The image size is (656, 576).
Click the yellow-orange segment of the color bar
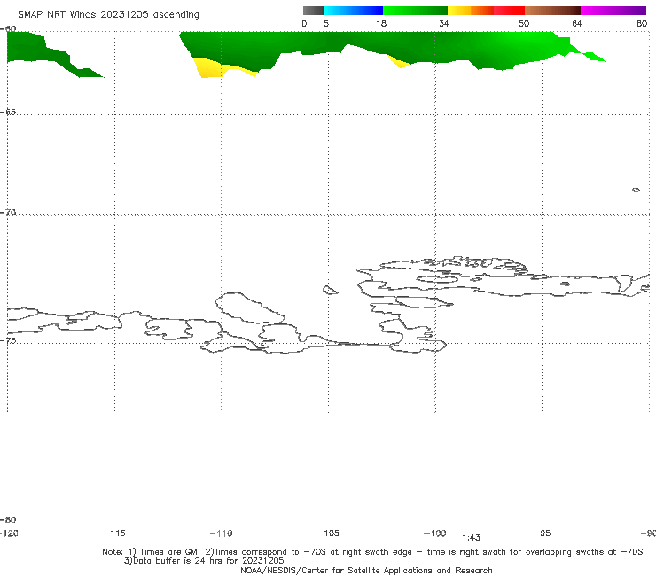(470, 11)
